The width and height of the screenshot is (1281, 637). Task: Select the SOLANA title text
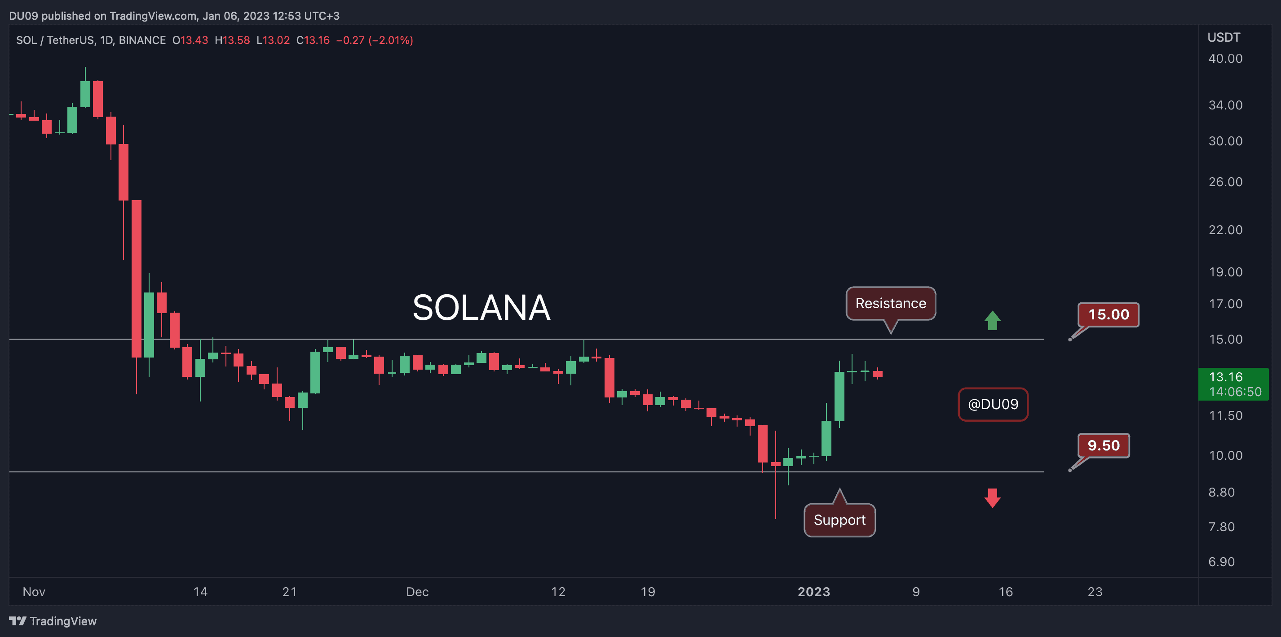tap(481, 307)
